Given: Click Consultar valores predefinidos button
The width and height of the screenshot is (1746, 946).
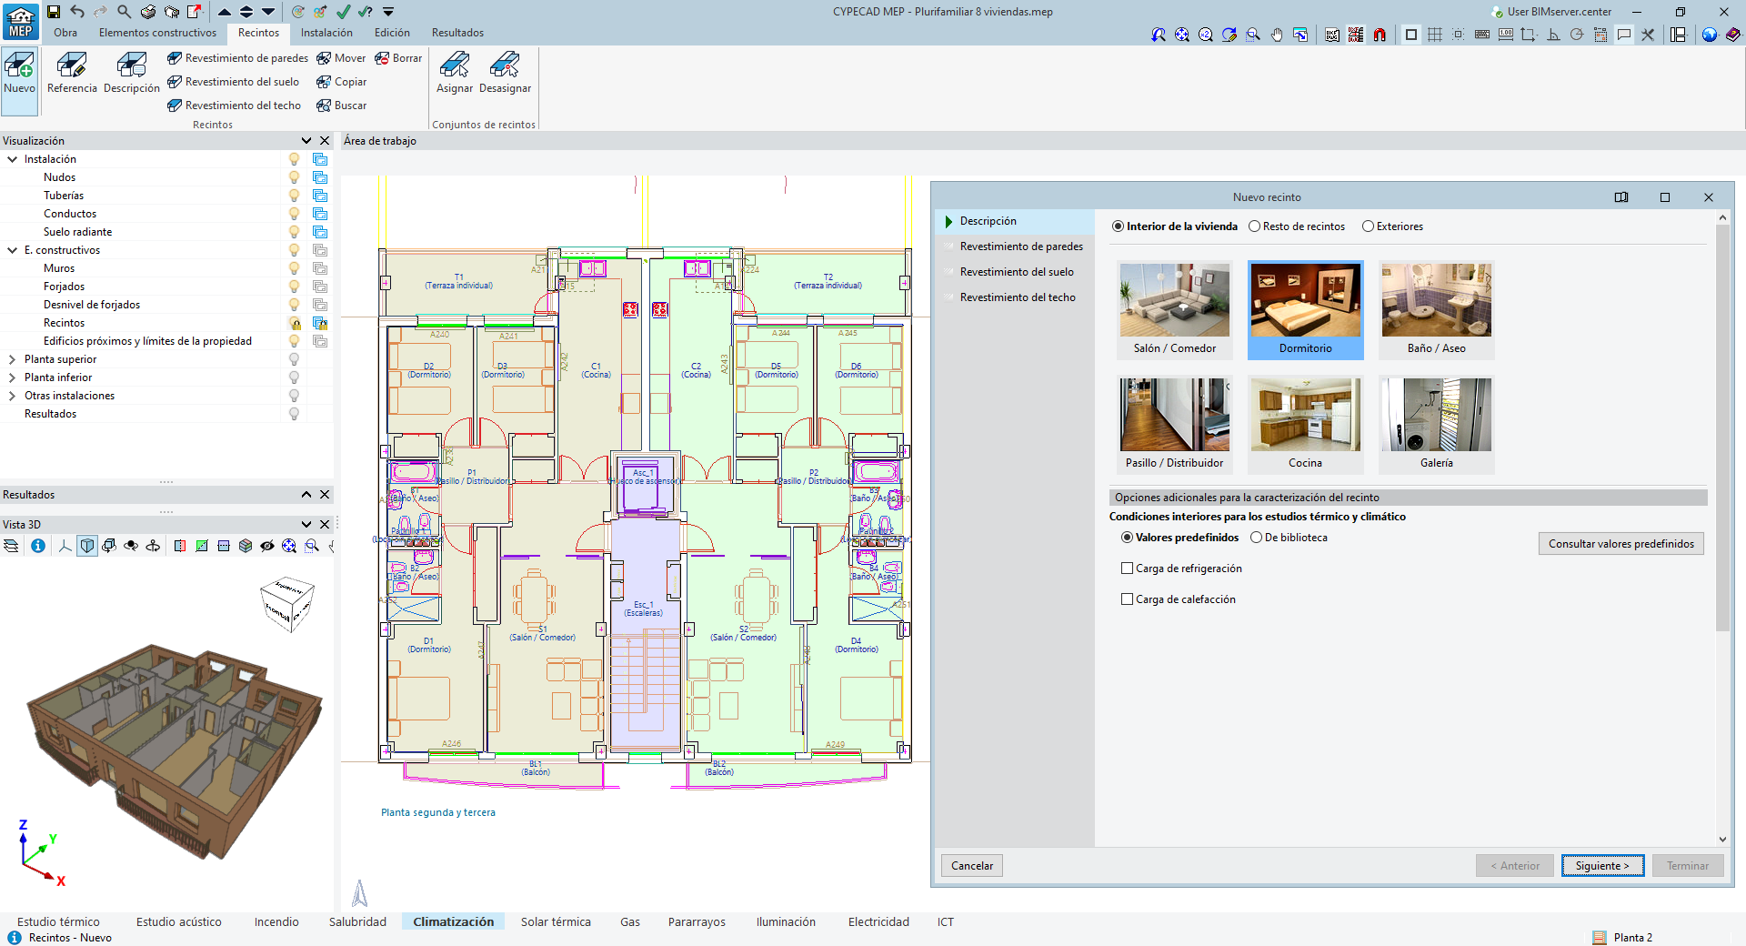Looking at the screenshot, I should [x=1621, y=544].
